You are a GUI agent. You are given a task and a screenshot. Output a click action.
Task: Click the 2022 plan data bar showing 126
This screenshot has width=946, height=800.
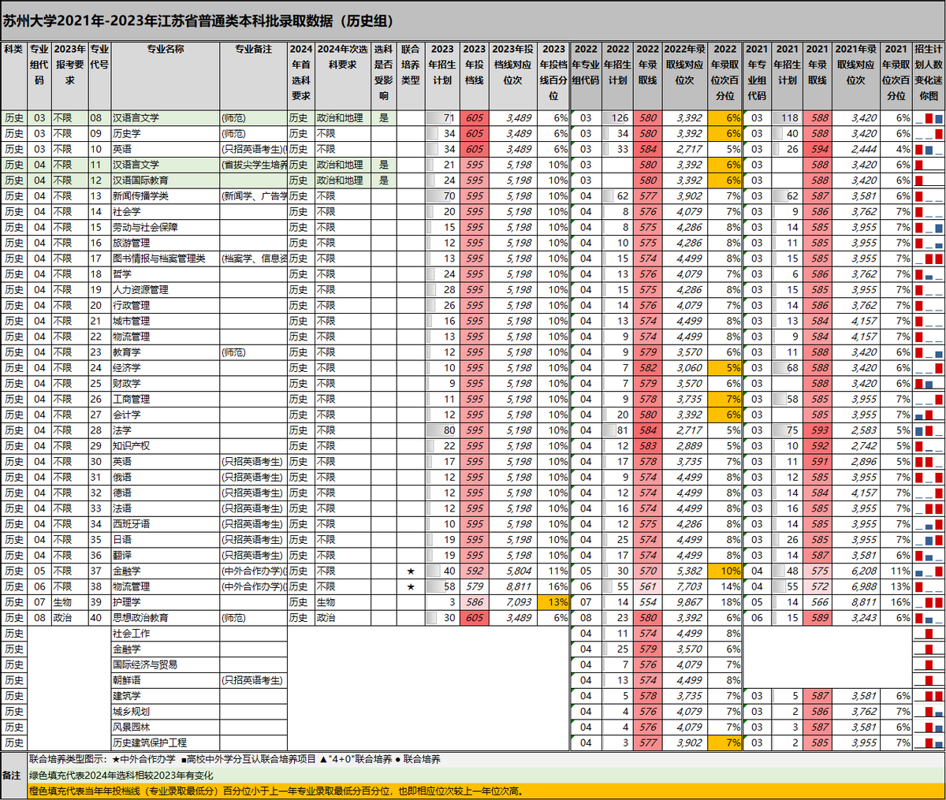617,118
